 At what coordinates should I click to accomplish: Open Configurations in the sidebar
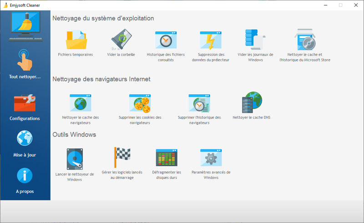click(25, 107)
